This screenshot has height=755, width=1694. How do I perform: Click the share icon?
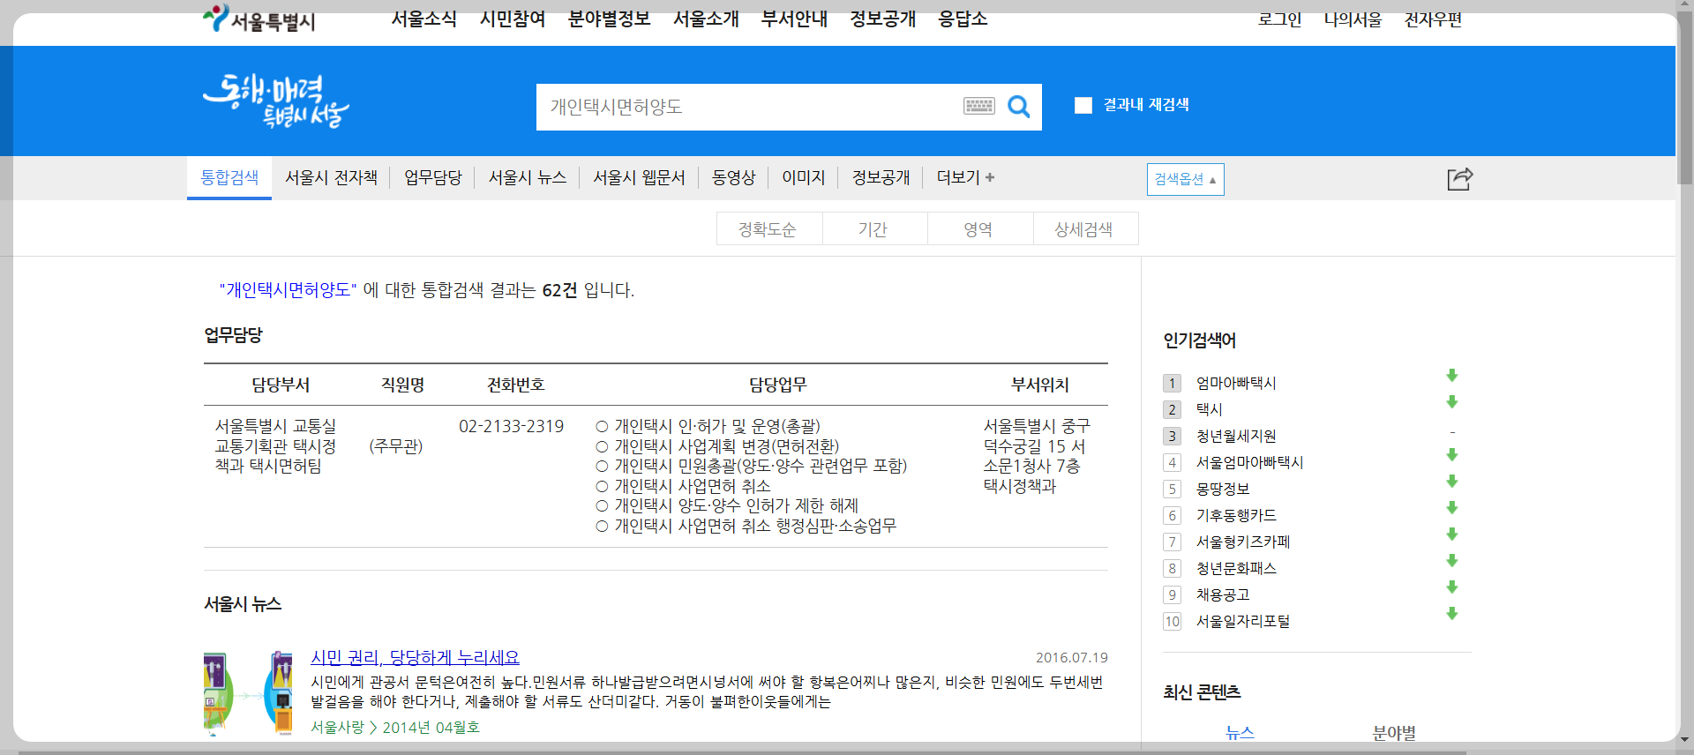(1460, 179)
